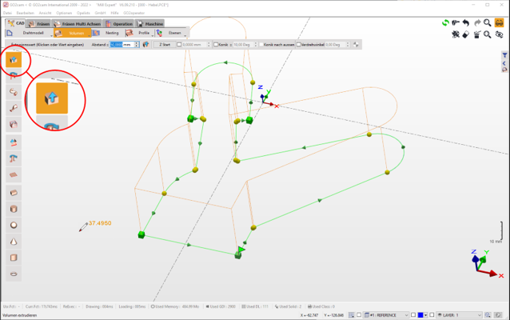Toggle the Konik nach aussen checkbox

coord(262,45)
